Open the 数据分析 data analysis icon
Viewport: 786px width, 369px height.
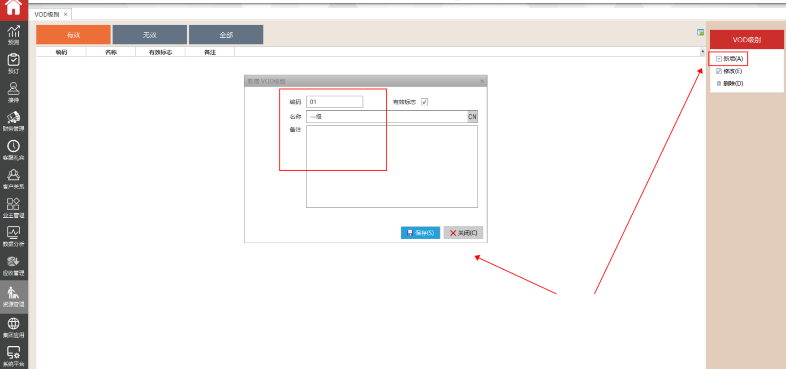pos(14,236)
